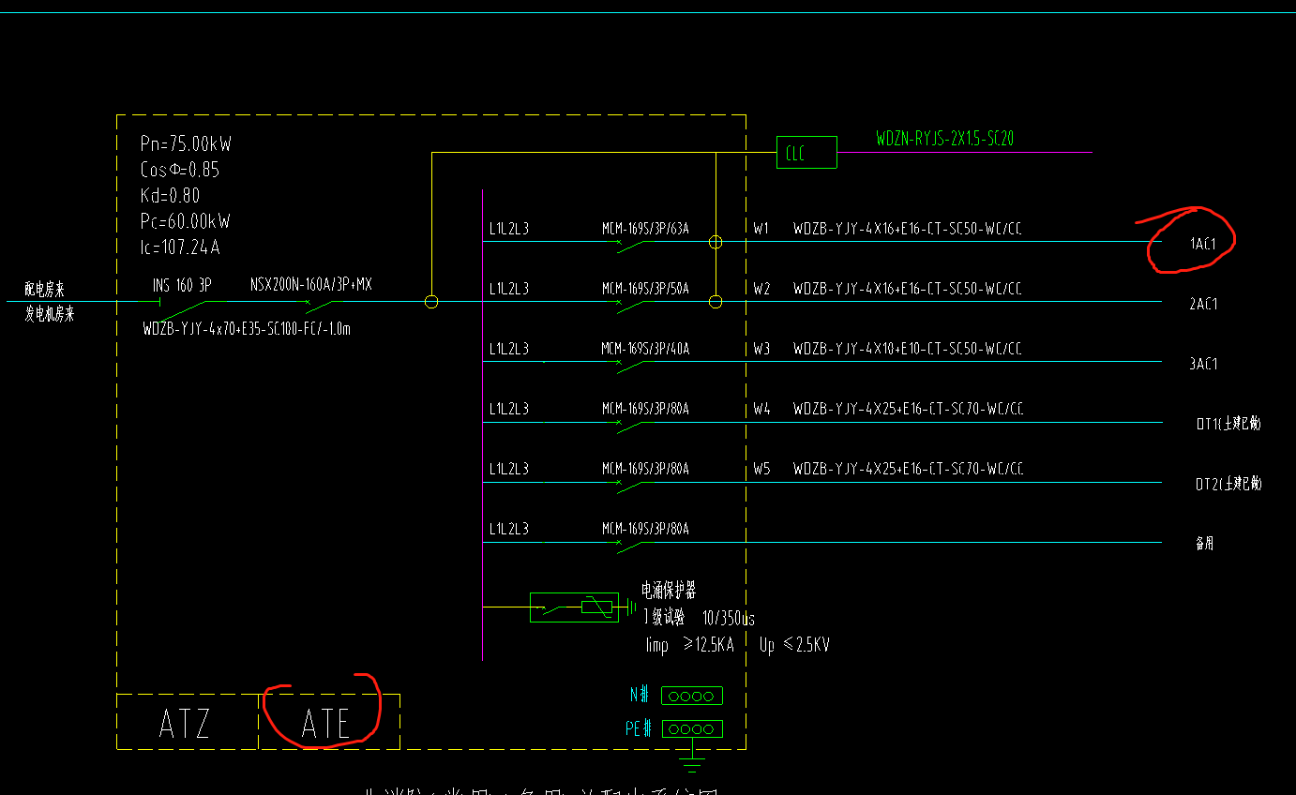
Task: Click the PE排 label
Action: 639,728
